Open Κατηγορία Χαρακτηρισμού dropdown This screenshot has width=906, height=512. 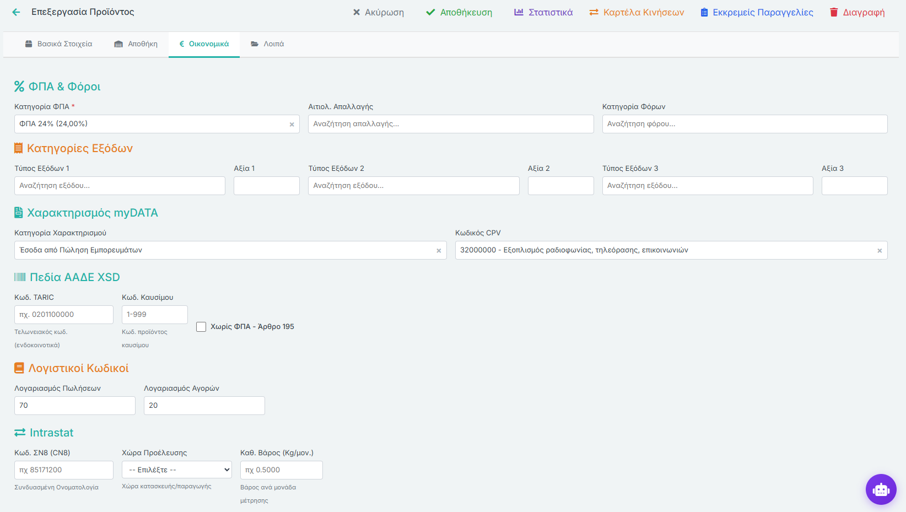(230, 250)
